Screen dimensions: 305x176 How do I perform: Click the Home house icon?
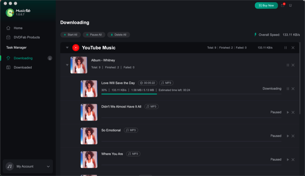tap(8, 28)
